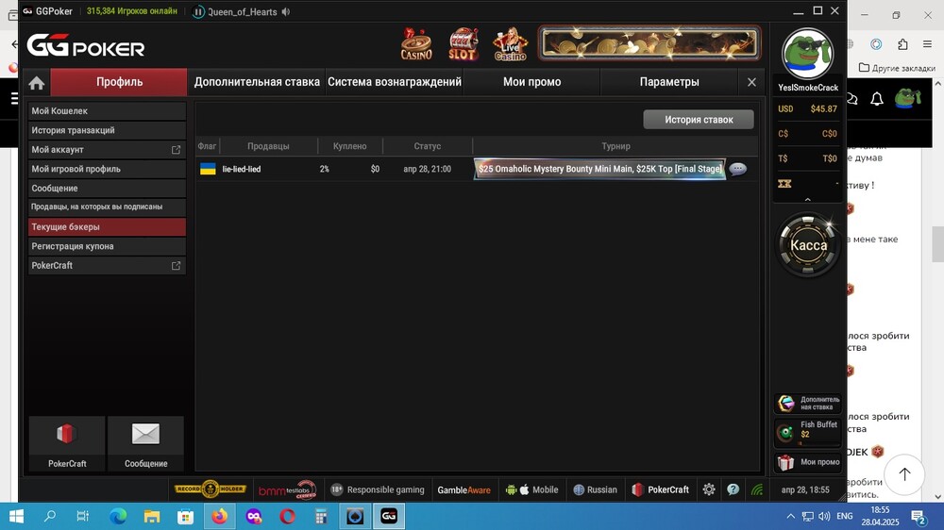Viewport: 944px width, 530px height.
Task: Show hidden tray icons chevron
Action: click(x=790, y=516)
